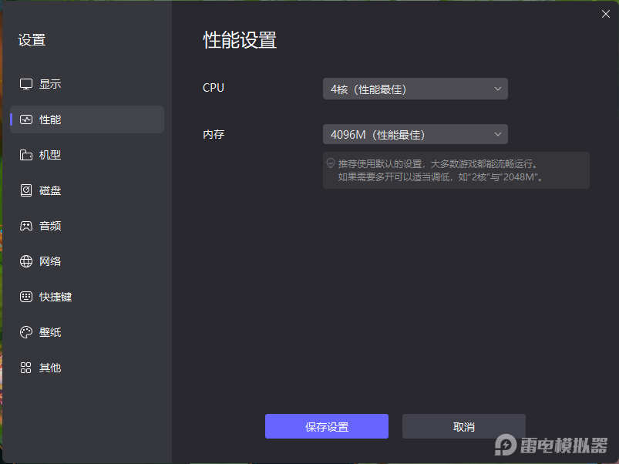This screenshot has width=619, height=464.
Task: Click the gamepad icon beside 音频
Action: point(26,226)
